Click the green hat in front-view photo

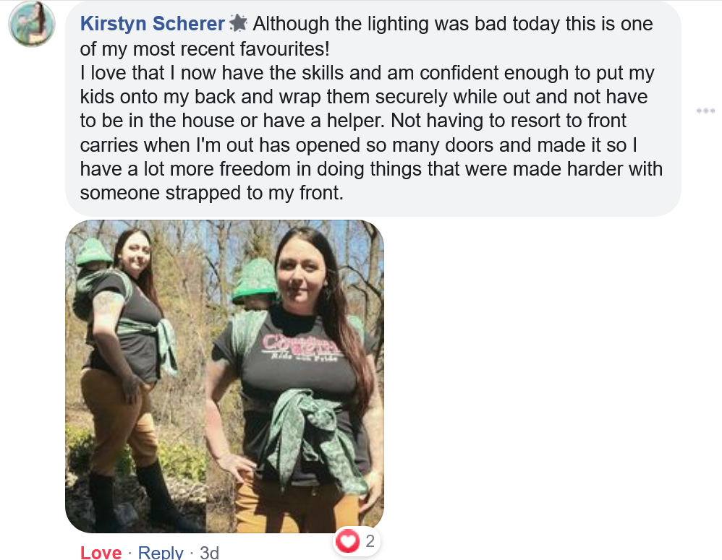pos(255,280)
